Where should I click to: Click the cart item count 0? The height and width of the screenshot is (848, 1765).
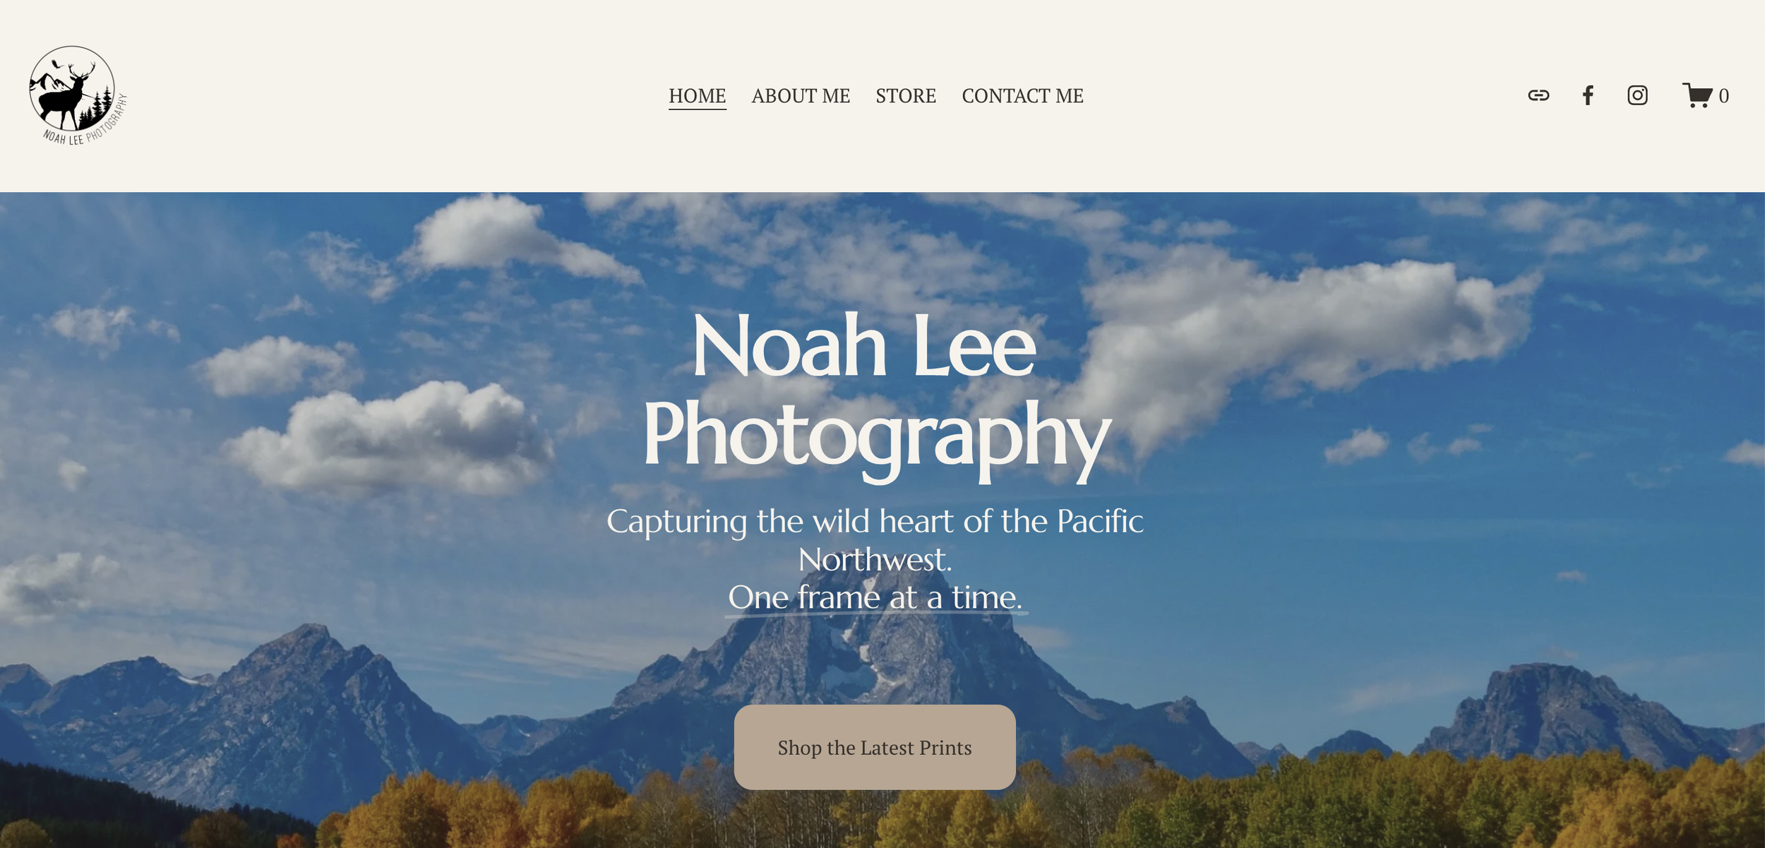(1723, 96)
